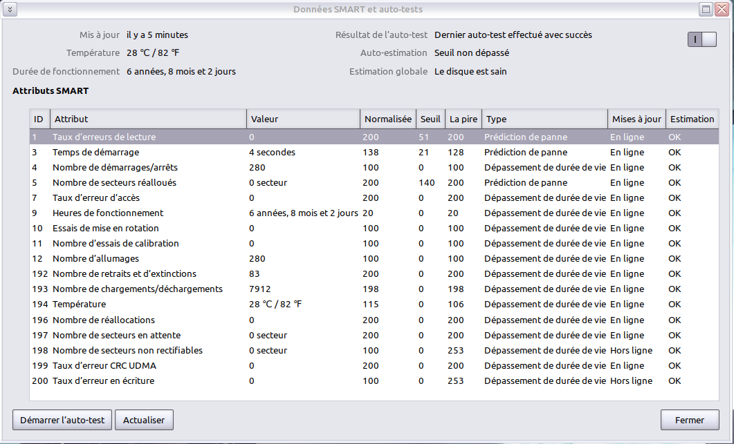This screenshot has width=734, height=444.
Task: Select the Nombre d'allumages row
Action: tap(374, 258)
